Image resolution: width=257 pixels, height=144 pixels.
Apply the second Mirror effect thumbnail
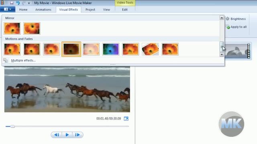tap(32, 28)
